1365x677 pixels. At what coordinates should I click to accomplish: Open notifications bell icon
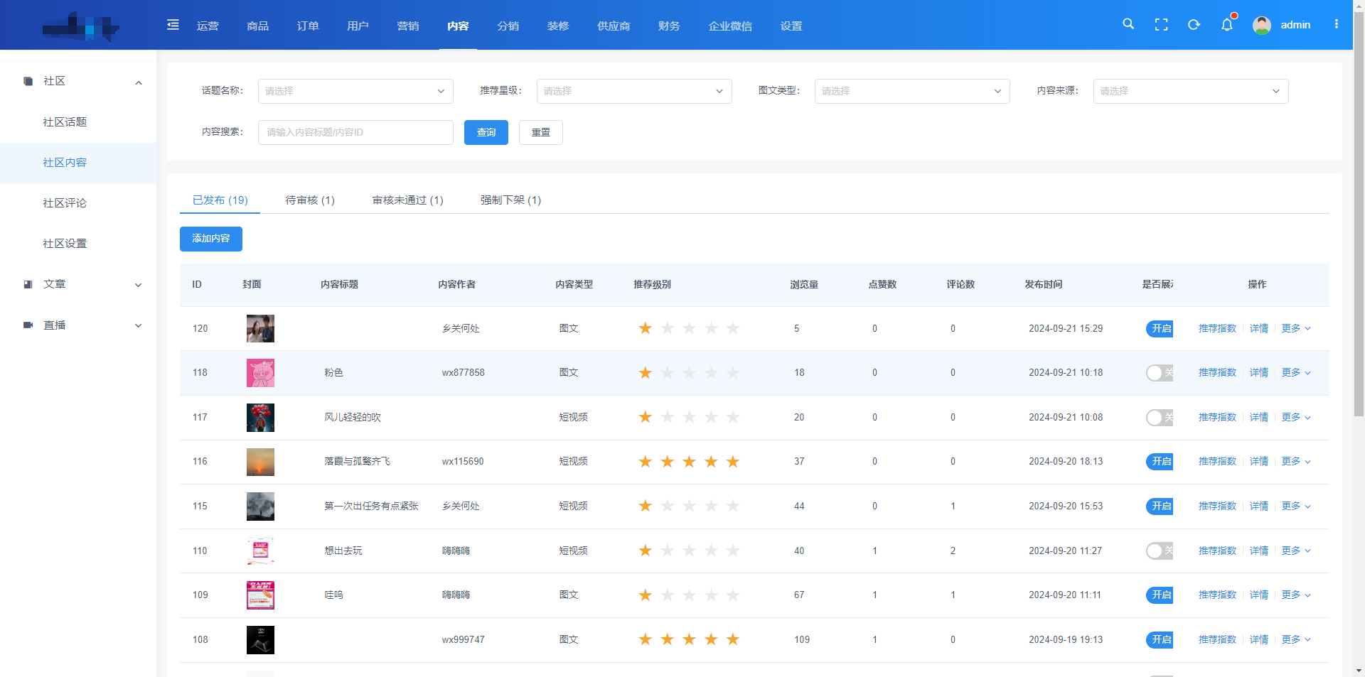pos(1227,25)
